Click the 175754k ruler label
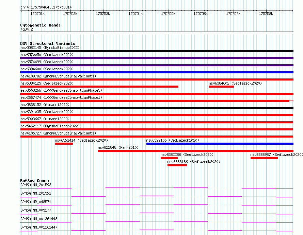 [x=135, y=14]
